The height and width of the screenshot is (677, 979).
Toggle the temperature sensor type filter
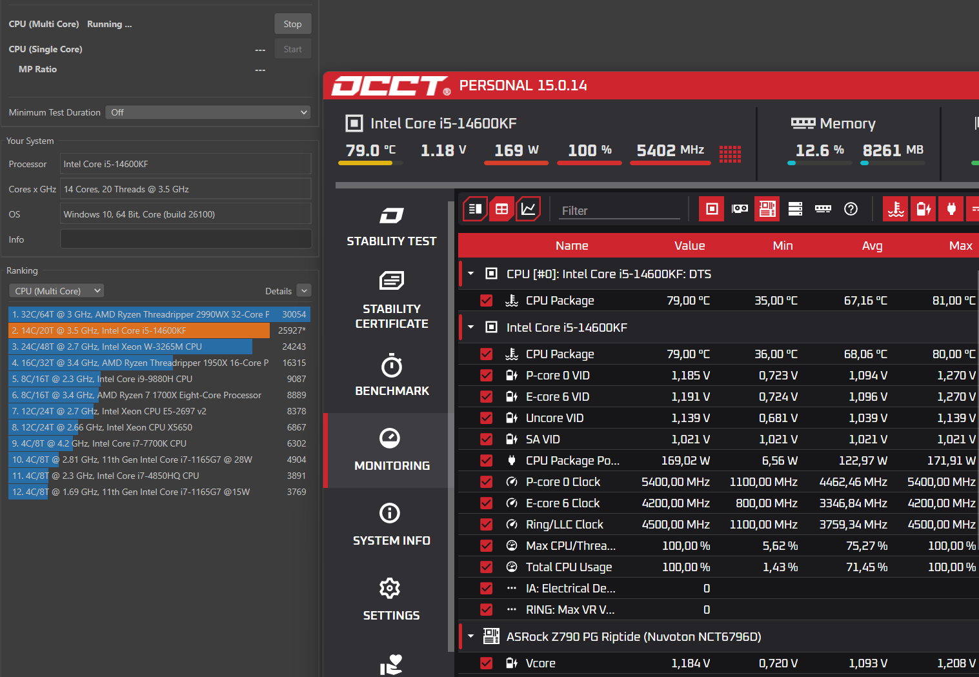coord(896,209)
